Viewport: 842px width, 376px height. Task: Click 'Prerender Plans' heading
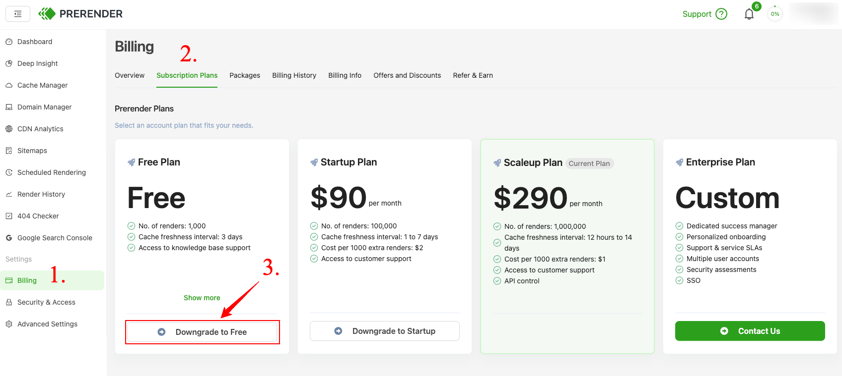point(144,108)
